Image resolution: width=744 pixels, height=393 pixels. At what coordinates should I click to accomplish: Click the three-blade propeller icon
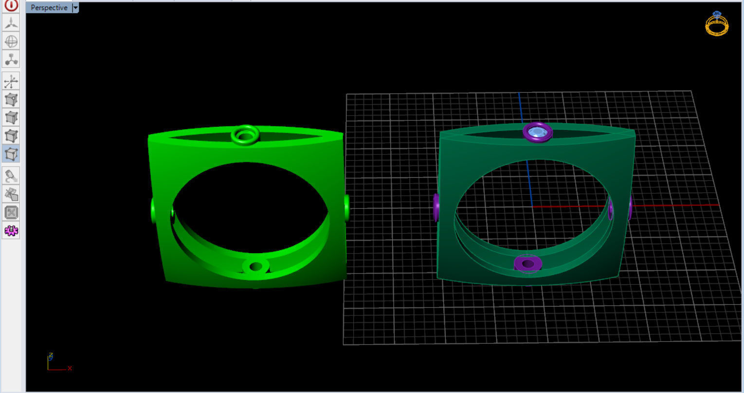pyautogui.click(x=11, y=22)
